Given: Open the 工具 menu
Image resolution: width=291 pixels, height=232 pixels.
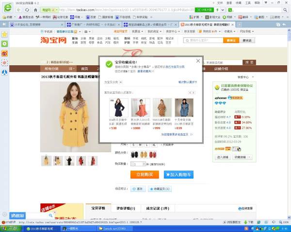Looking at the screenshot, I should pyautogui.click(x=248, y=3).
